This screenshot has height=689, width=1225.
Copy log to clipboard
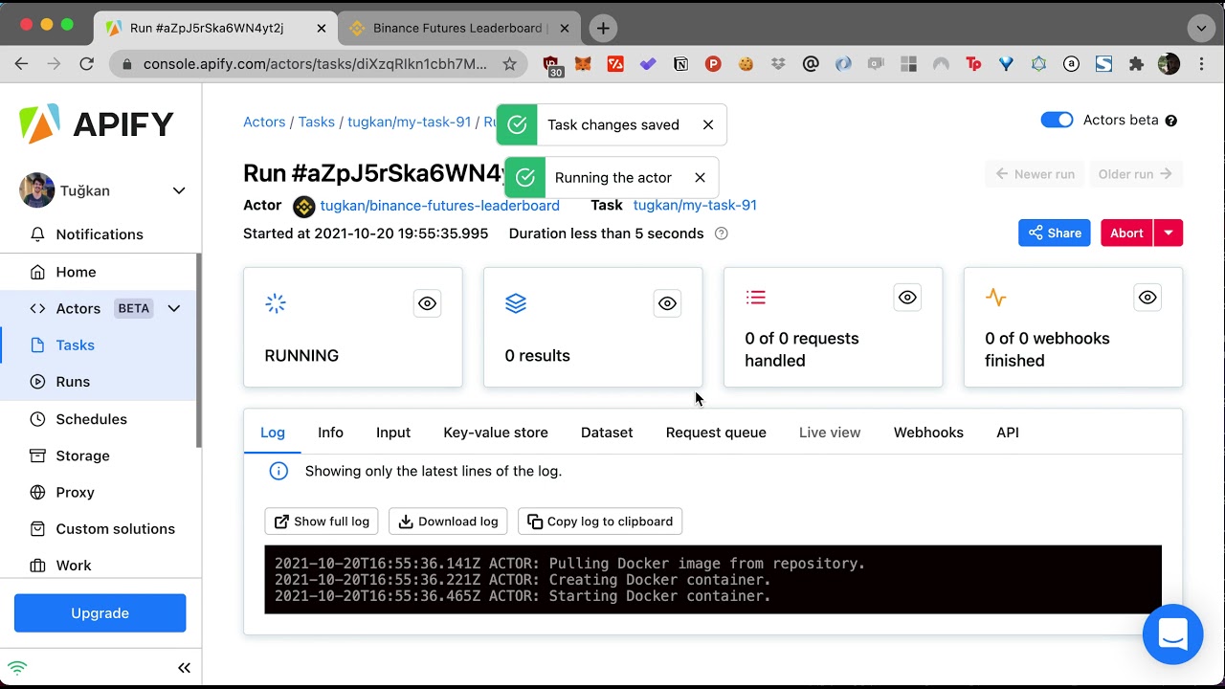tap(600, 522)
